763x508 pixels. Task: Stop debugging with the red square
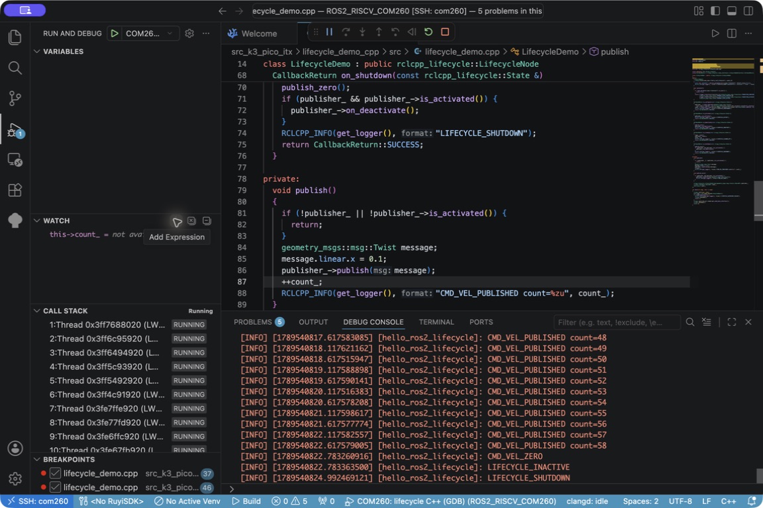click(445, 32)
